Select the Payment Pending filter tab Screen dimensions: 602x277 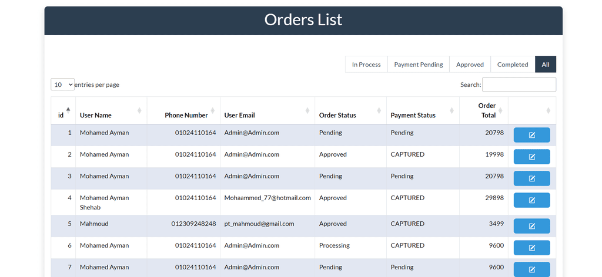coord(418,65)
